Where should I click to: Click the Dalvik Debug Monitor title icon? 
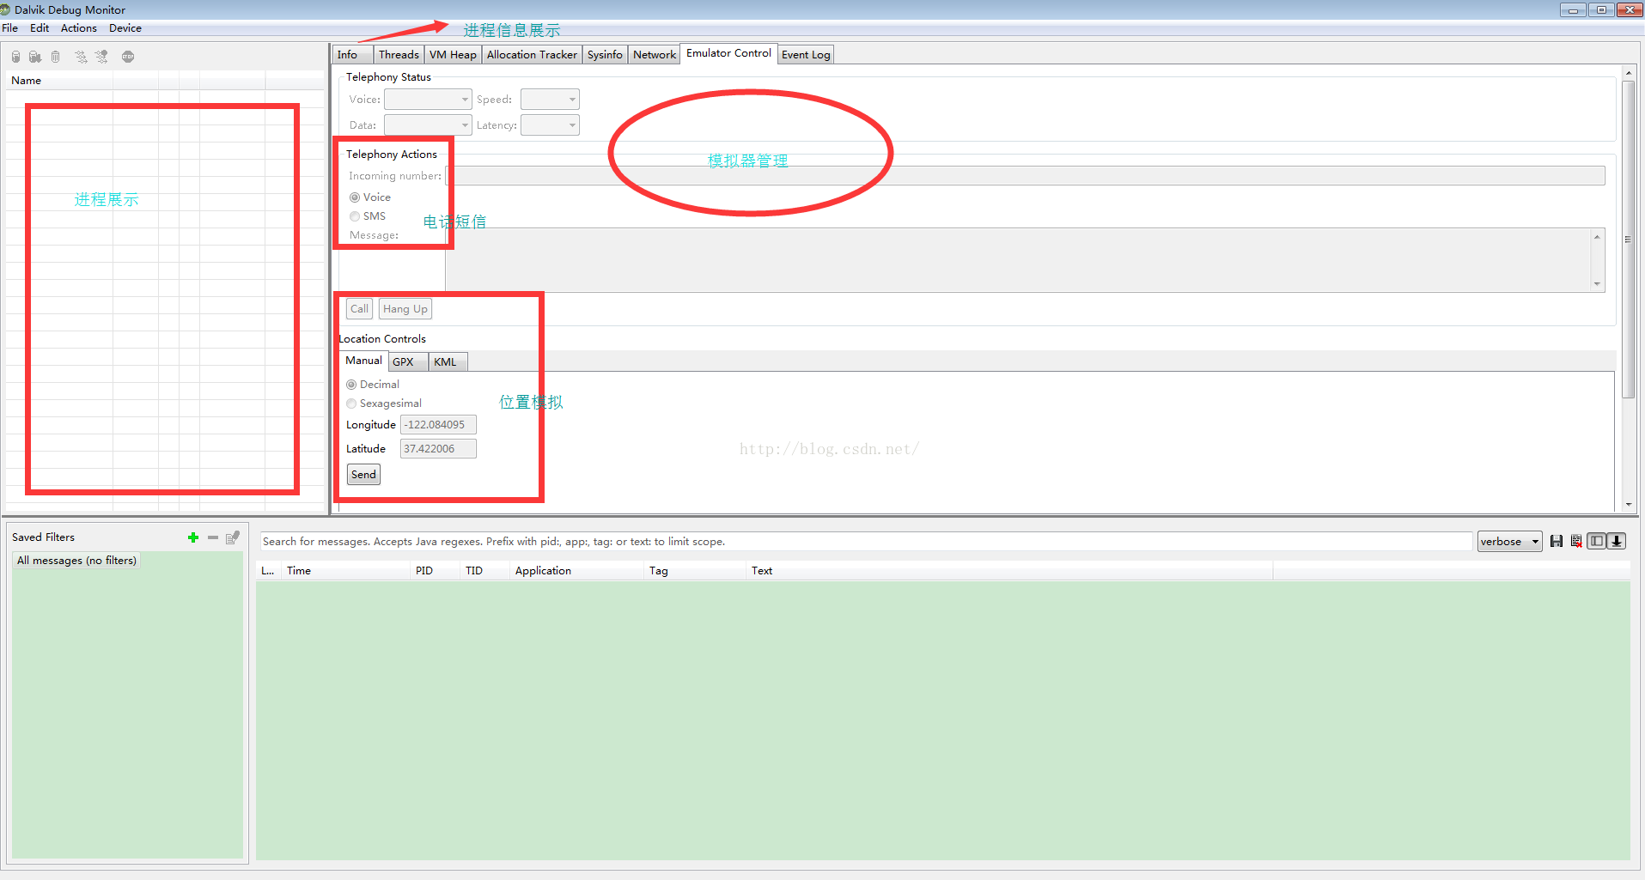(5, 9)
